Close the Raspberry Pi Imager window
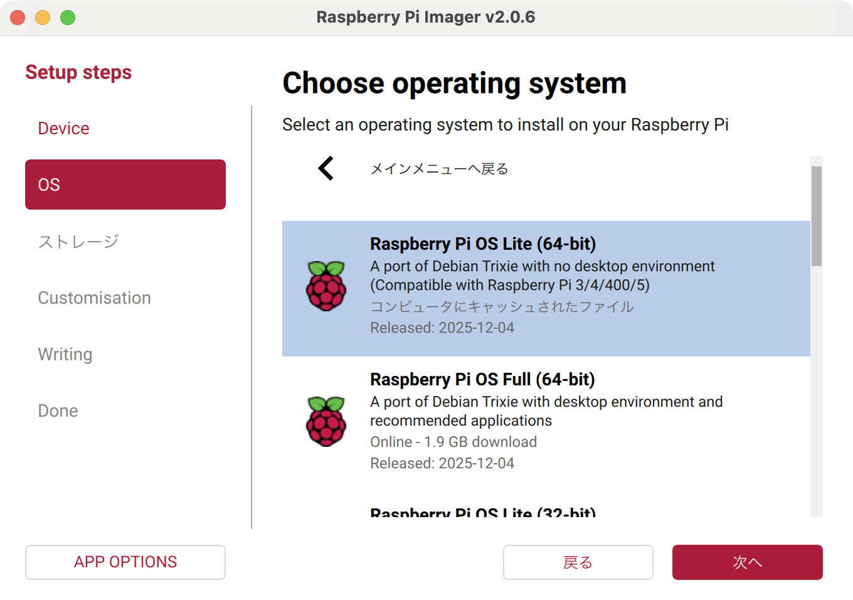Image resolution: width=853 pixels, height=600 pixels. pyautogui.click(x=18, y=18)
